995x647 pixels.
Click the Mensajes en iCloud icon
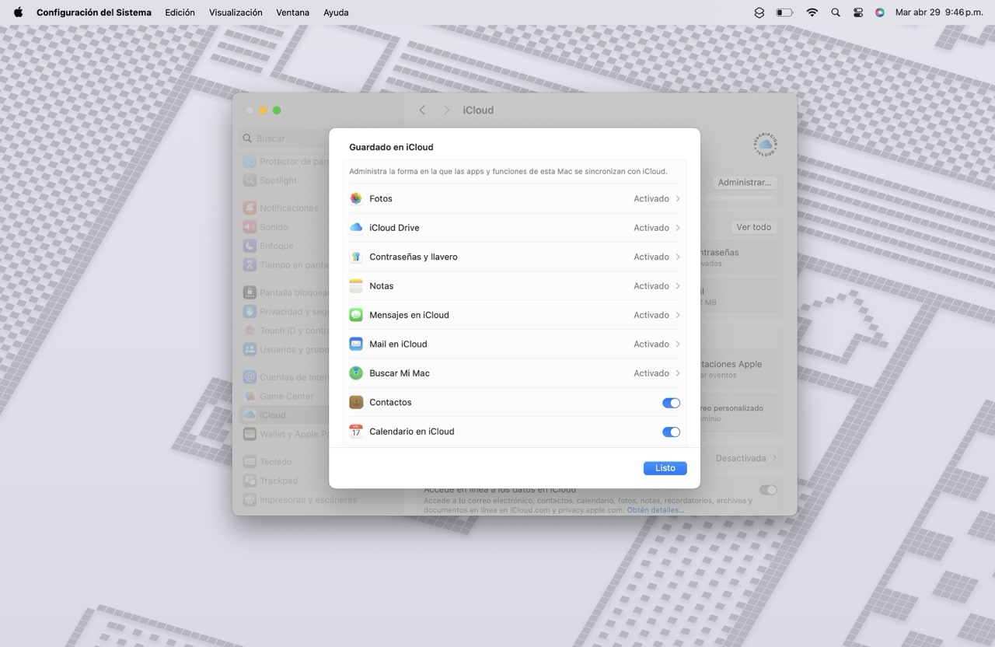tap(356, 315)
